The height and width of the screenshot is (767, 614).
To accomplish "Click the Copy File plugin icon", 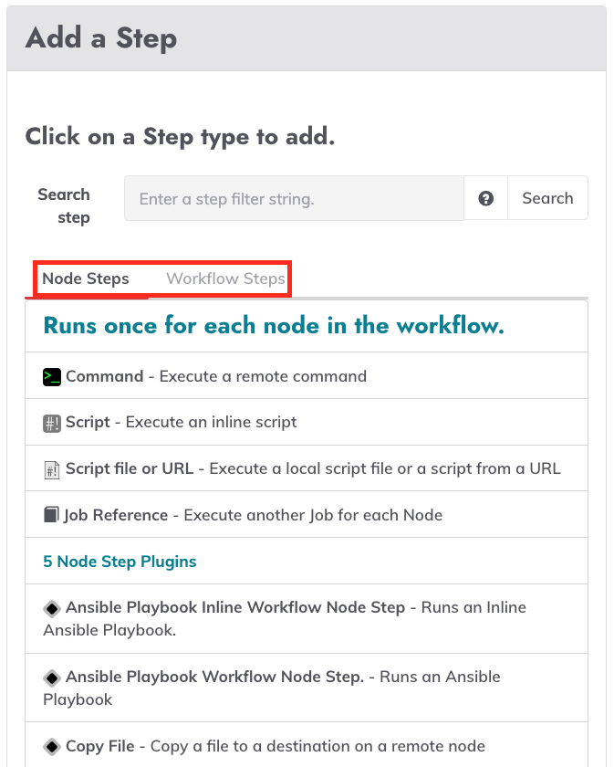I will (52, 747).
